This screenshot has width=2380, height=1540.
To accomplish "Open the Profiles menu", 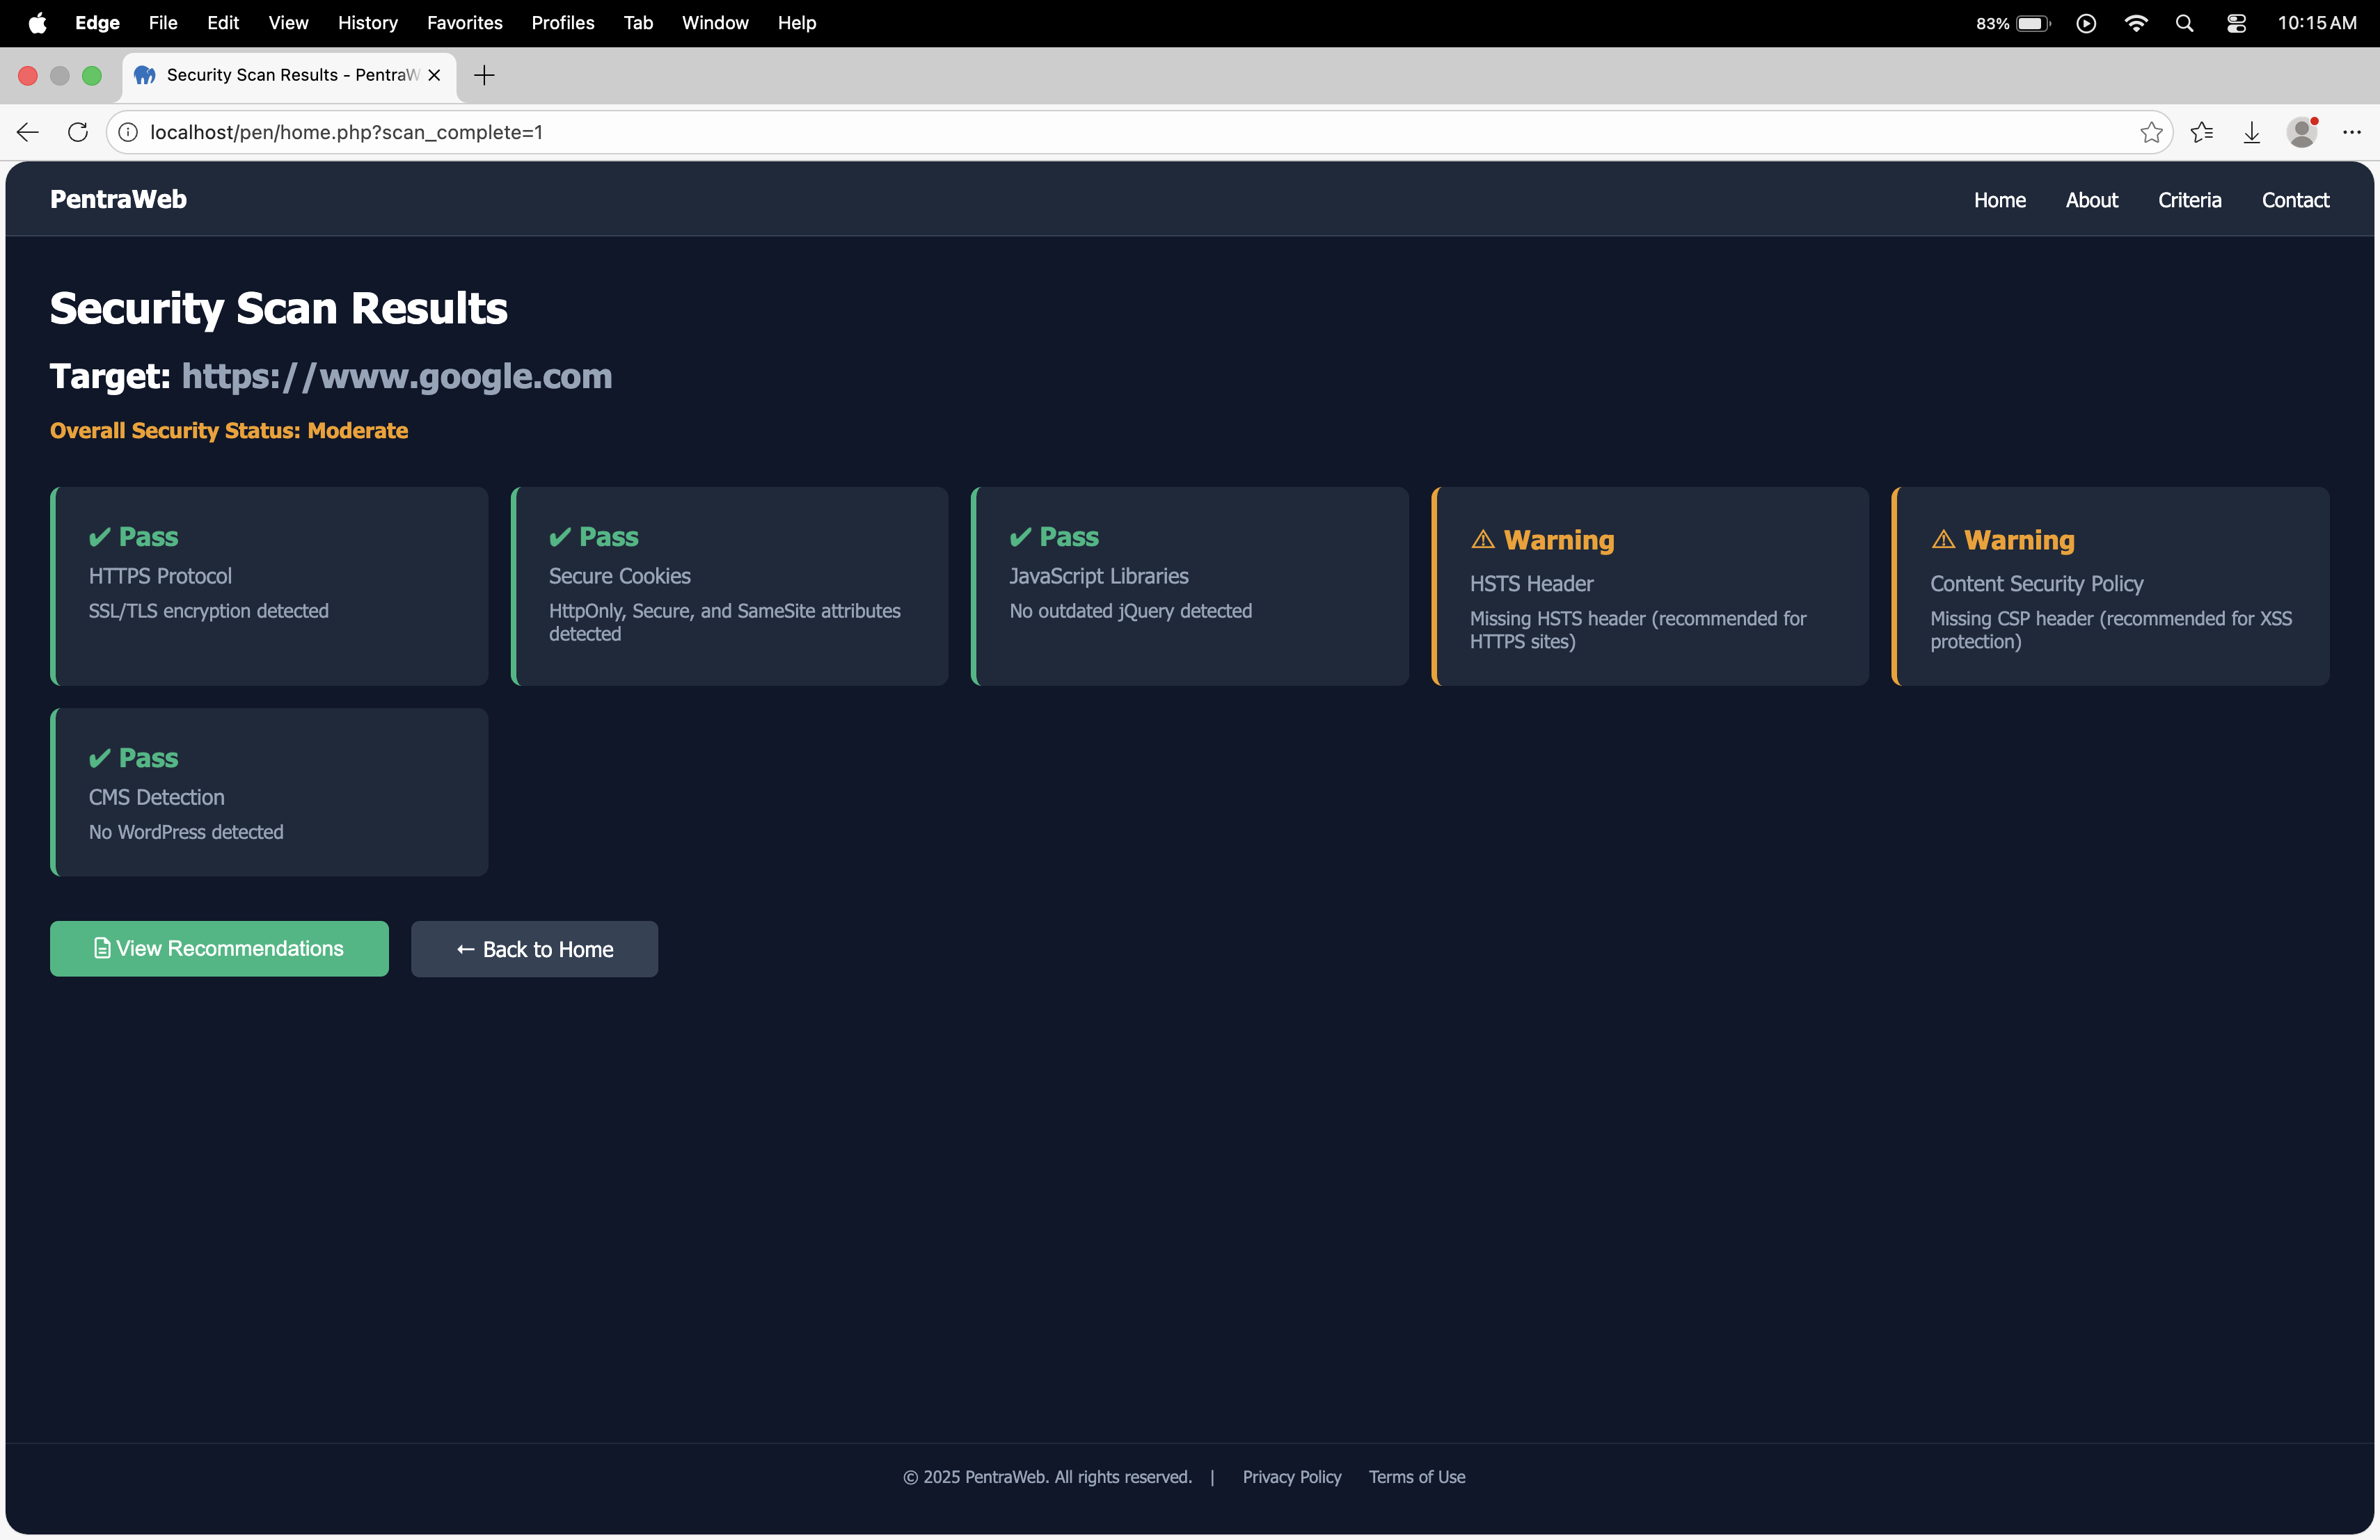I will pyautogui.click(x=562, y=23).
